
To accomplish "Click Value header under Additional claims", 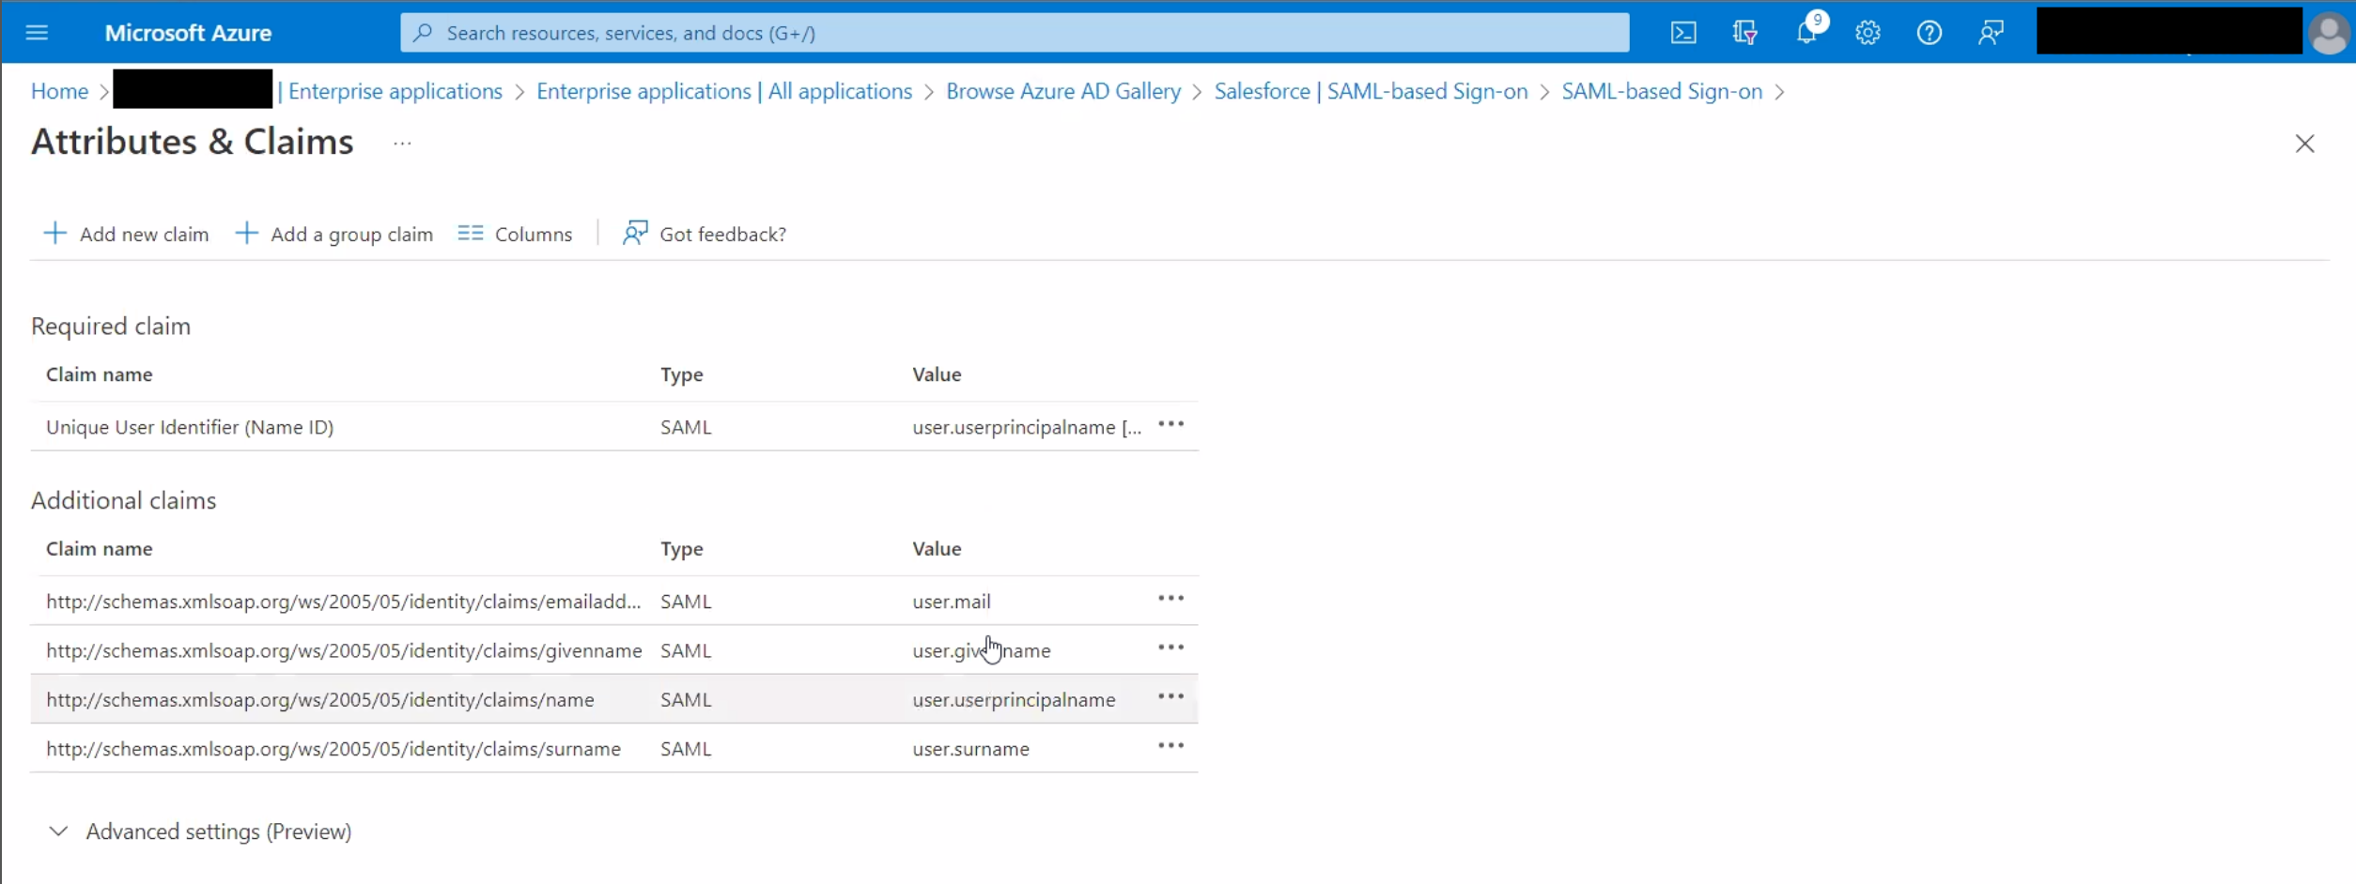I will (937, 549).
